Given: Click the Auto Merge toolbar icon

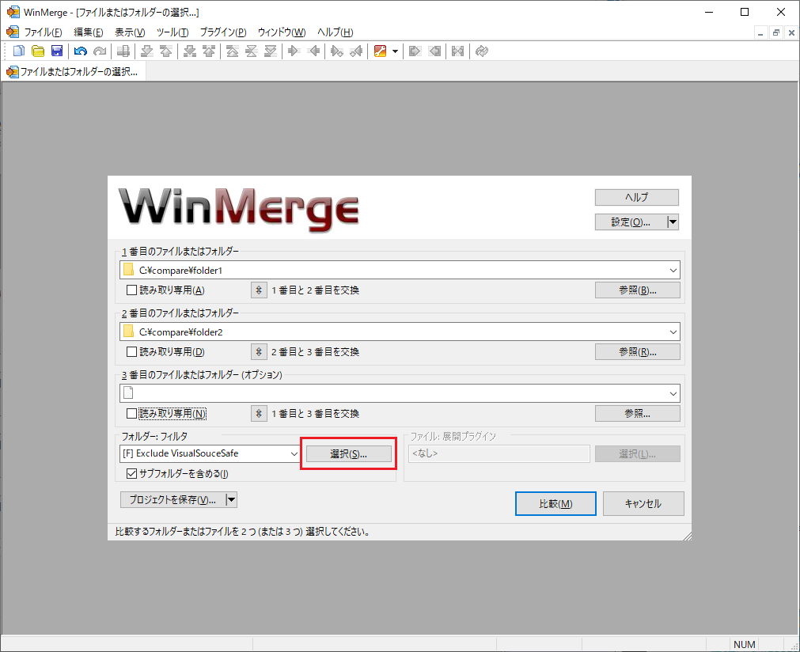Looking at the screenshot, I should pos(457,51).
